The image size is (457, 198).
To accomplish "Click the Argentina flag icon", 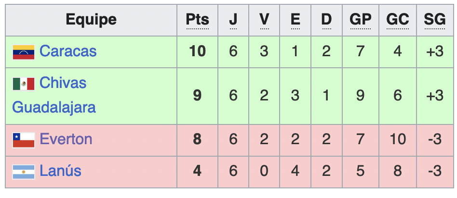I will click(24, 172).
